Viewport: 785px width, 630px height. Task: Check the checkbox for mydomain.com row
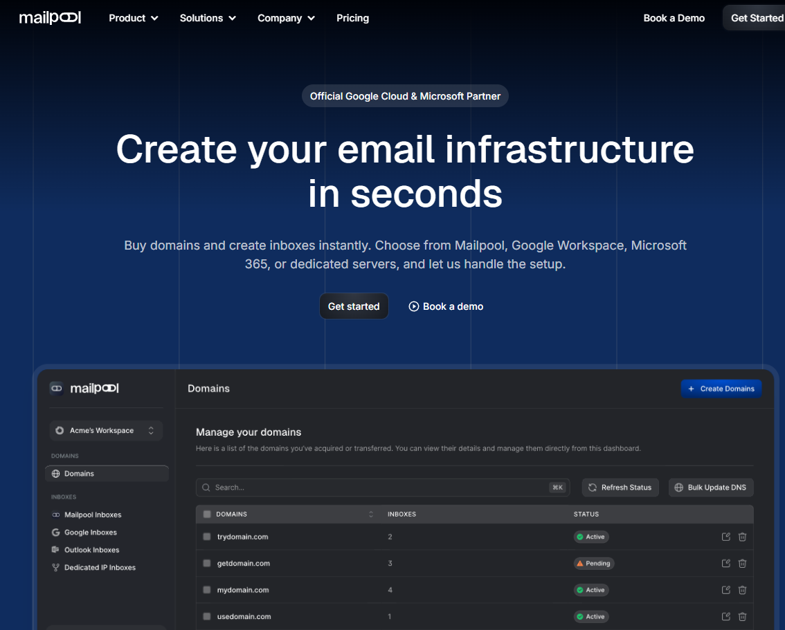pos(206,590)
